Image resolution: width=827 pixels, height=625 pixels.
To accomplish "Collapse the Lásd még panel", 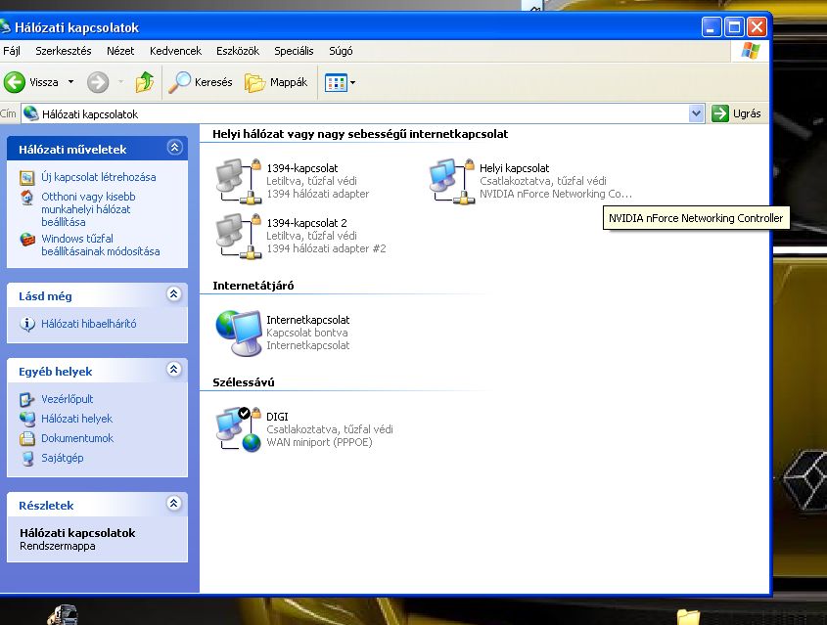I will point(174,294).
